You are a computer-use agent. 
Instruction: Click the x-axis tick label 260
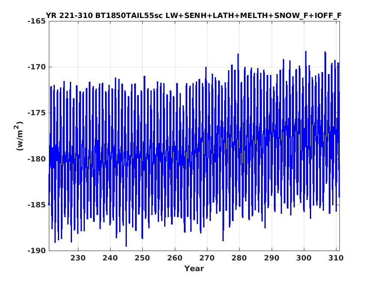[175, 258]
